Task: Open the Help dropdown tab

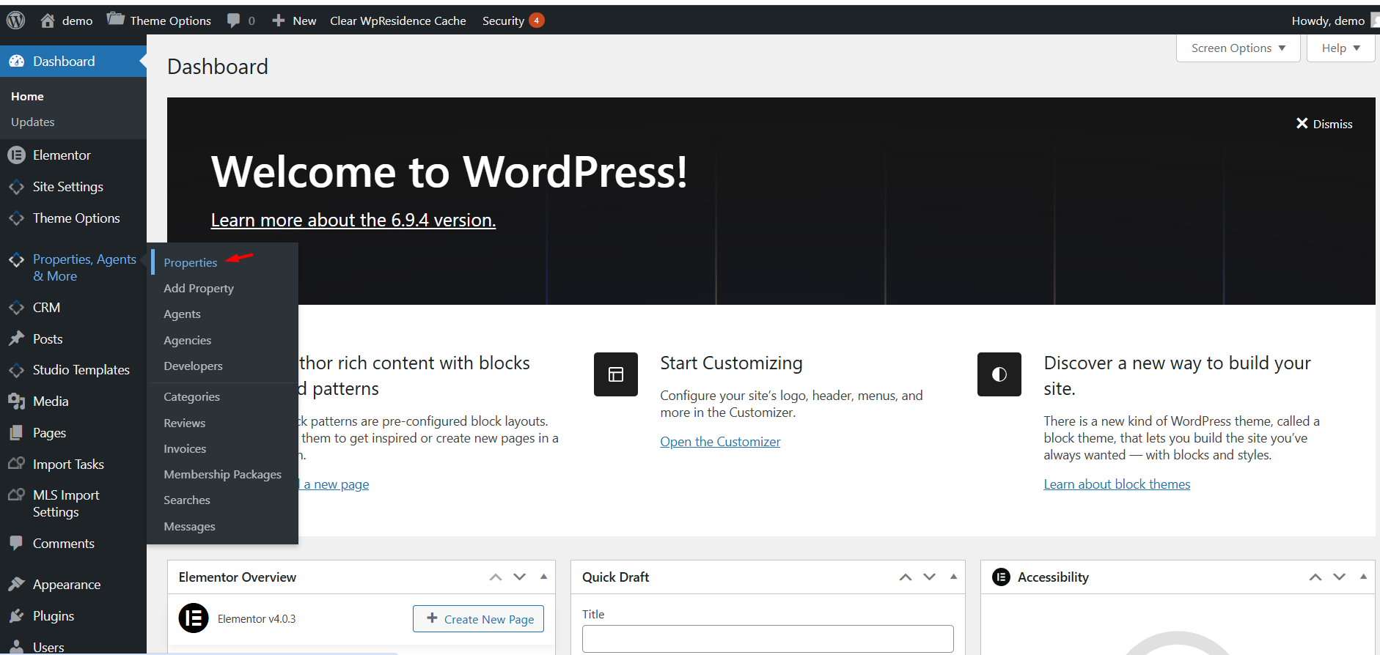Action: click(x=1340, y=48)
